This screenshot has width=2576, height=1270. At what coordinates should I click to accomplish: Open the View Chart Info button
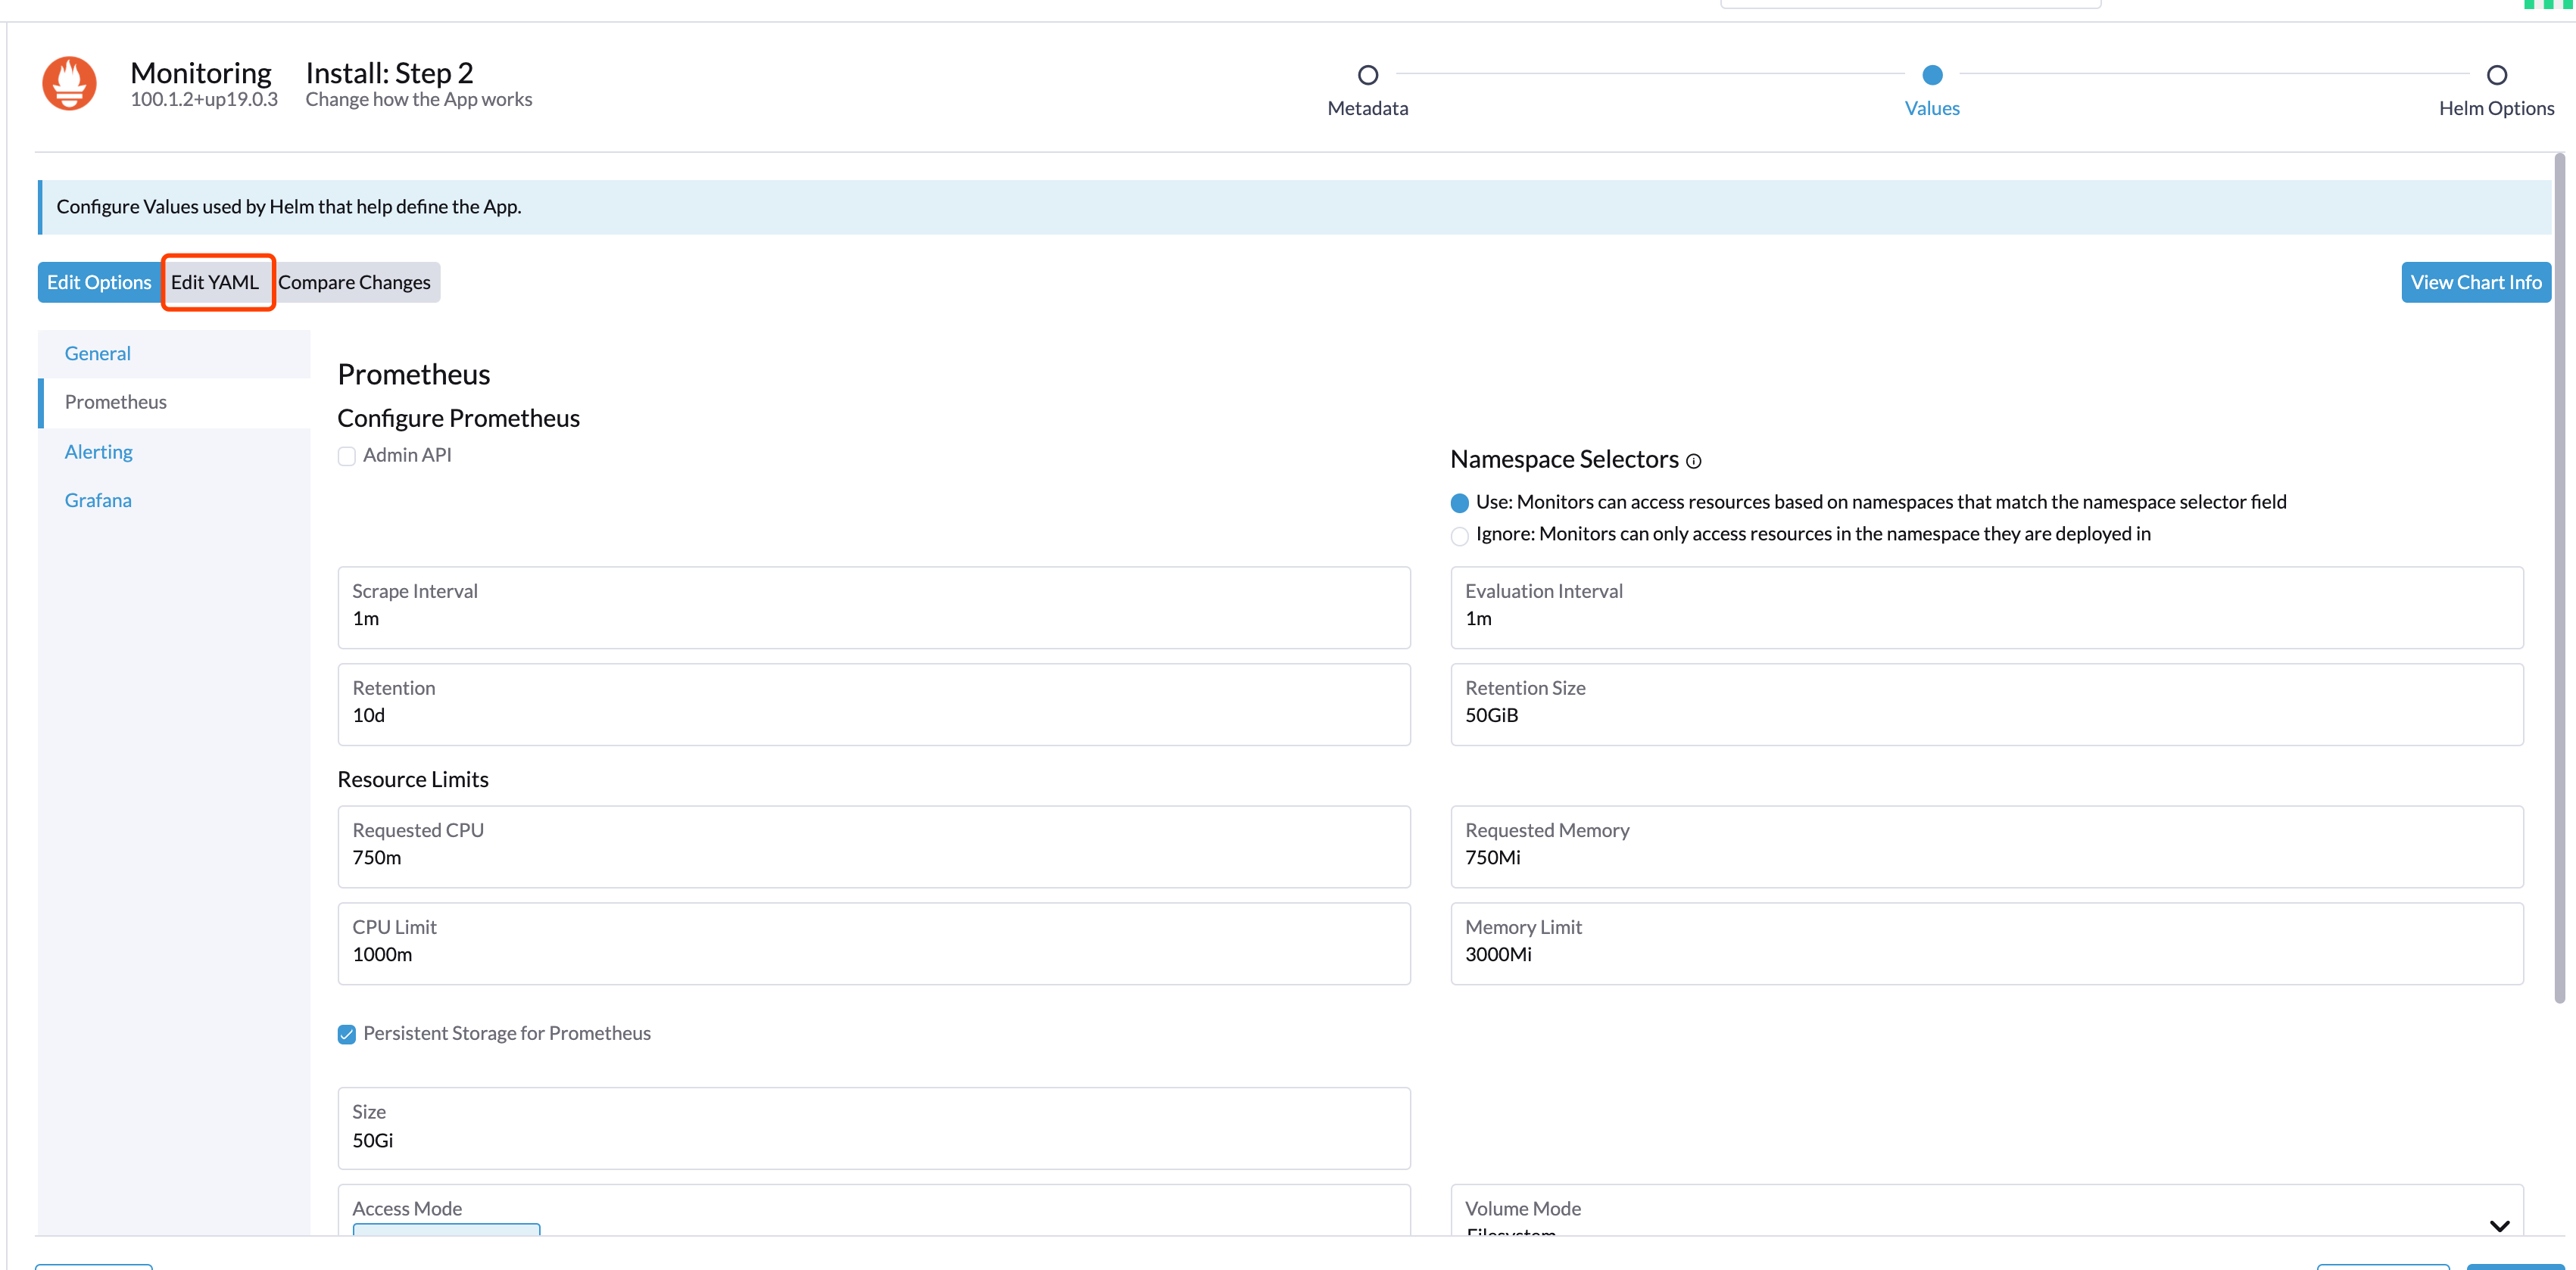2475,283
